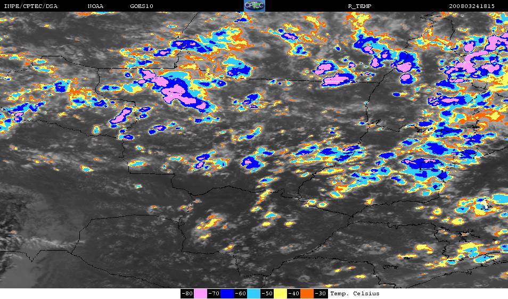The image size is (508, 299).
Task: Click the CPTEC logo in header
Action: [x=255, y=6]
